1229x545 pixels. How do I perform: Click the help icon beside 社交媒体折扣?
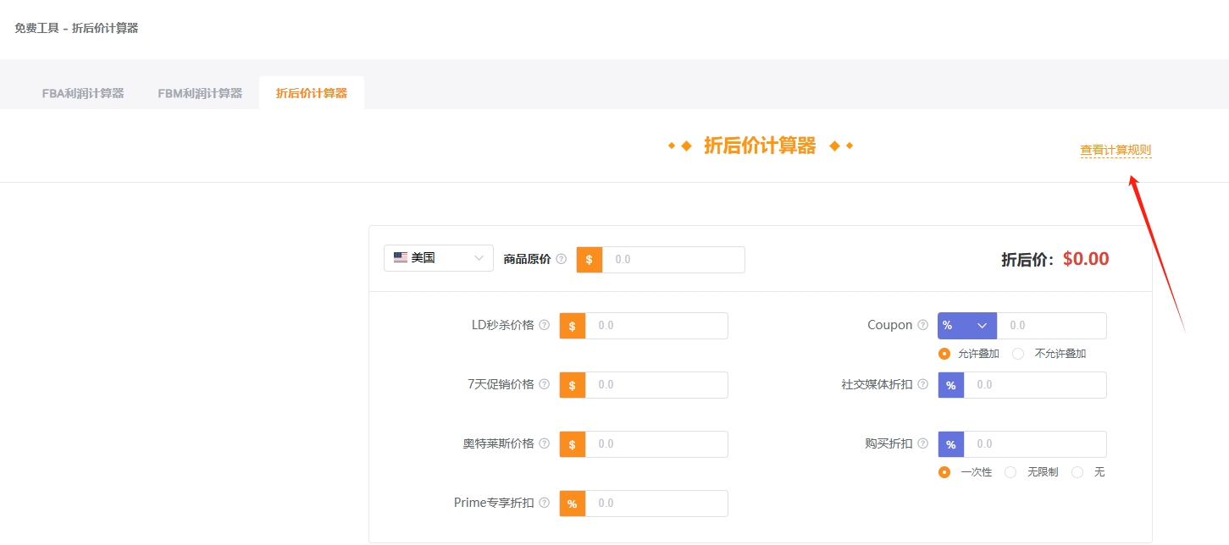(923, 384)
